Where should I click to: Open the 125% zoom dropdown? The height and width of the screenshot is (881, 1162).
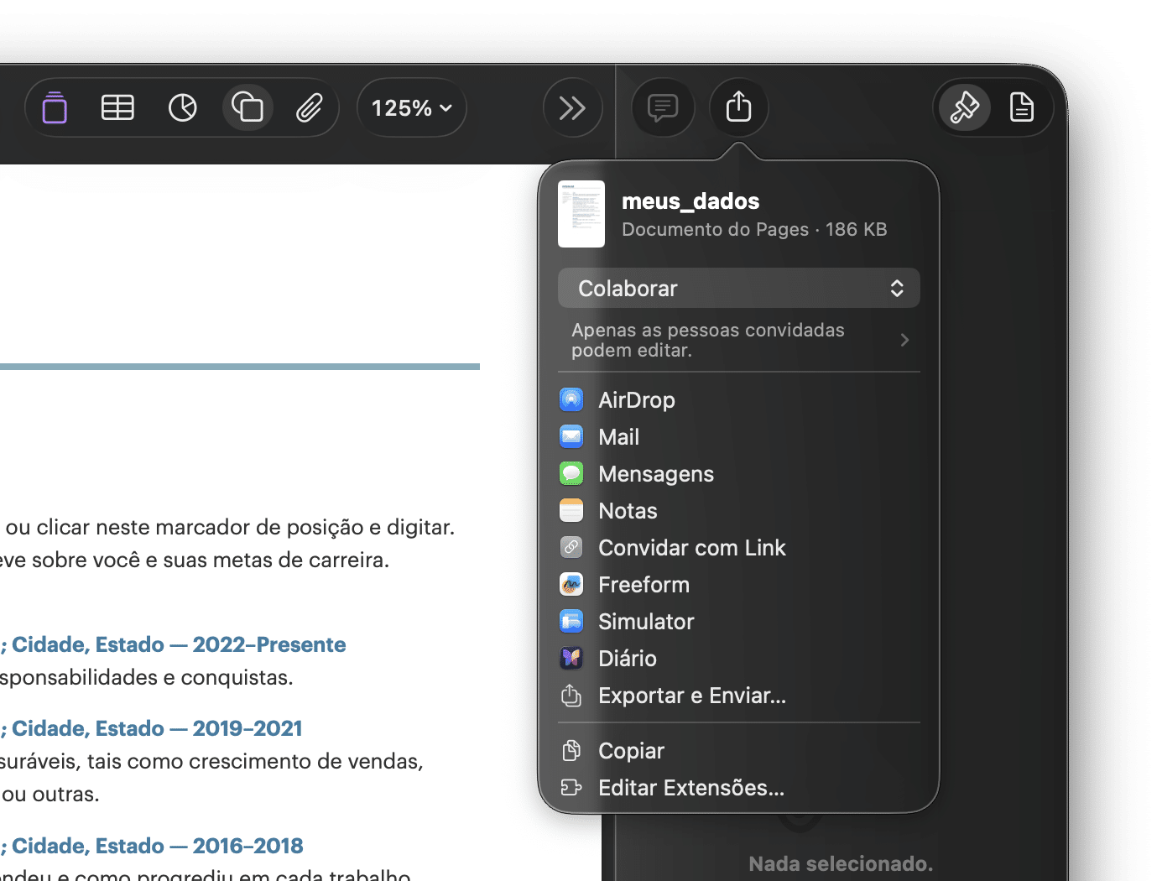click(411, 107)
